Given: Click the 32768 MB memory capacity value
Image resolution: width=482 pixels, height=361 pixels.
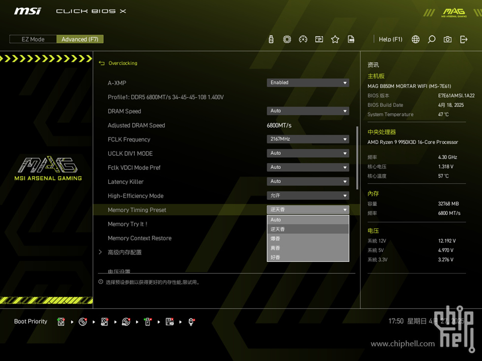Looking at the screenshot, I should [448, 204].
